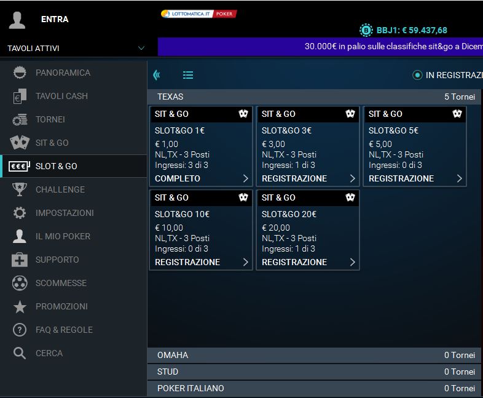The width and height of the screenshot is (483, 398).
Task: Click arrow next to SLOT&GO 20€ Registrazione
Action: click(x=352, y=262)
